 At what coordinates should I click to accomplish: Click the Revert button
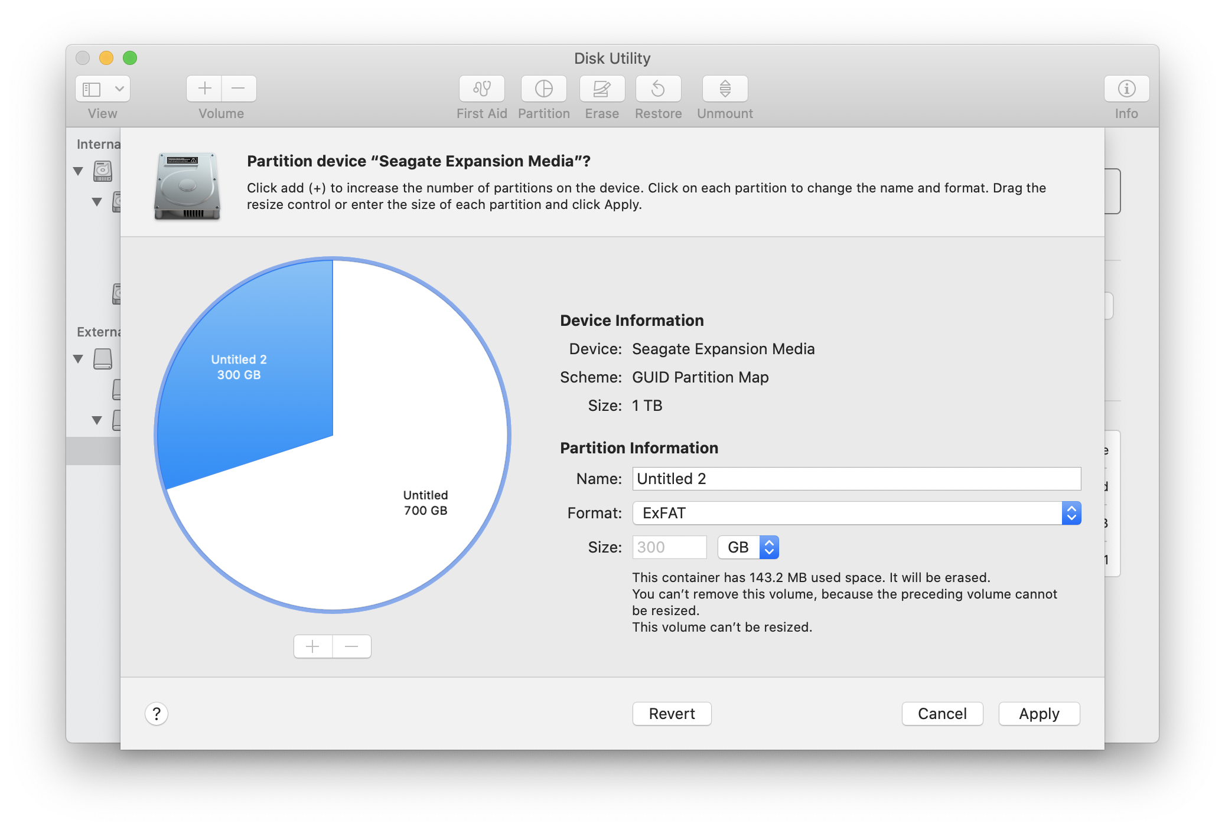coord(672,714)
